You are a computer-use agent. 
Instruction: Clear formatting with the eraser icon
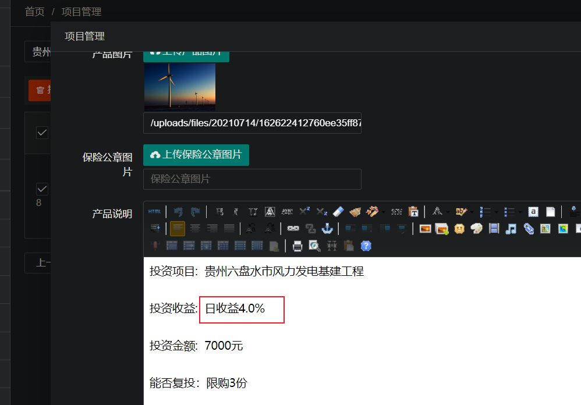point(338,212)
